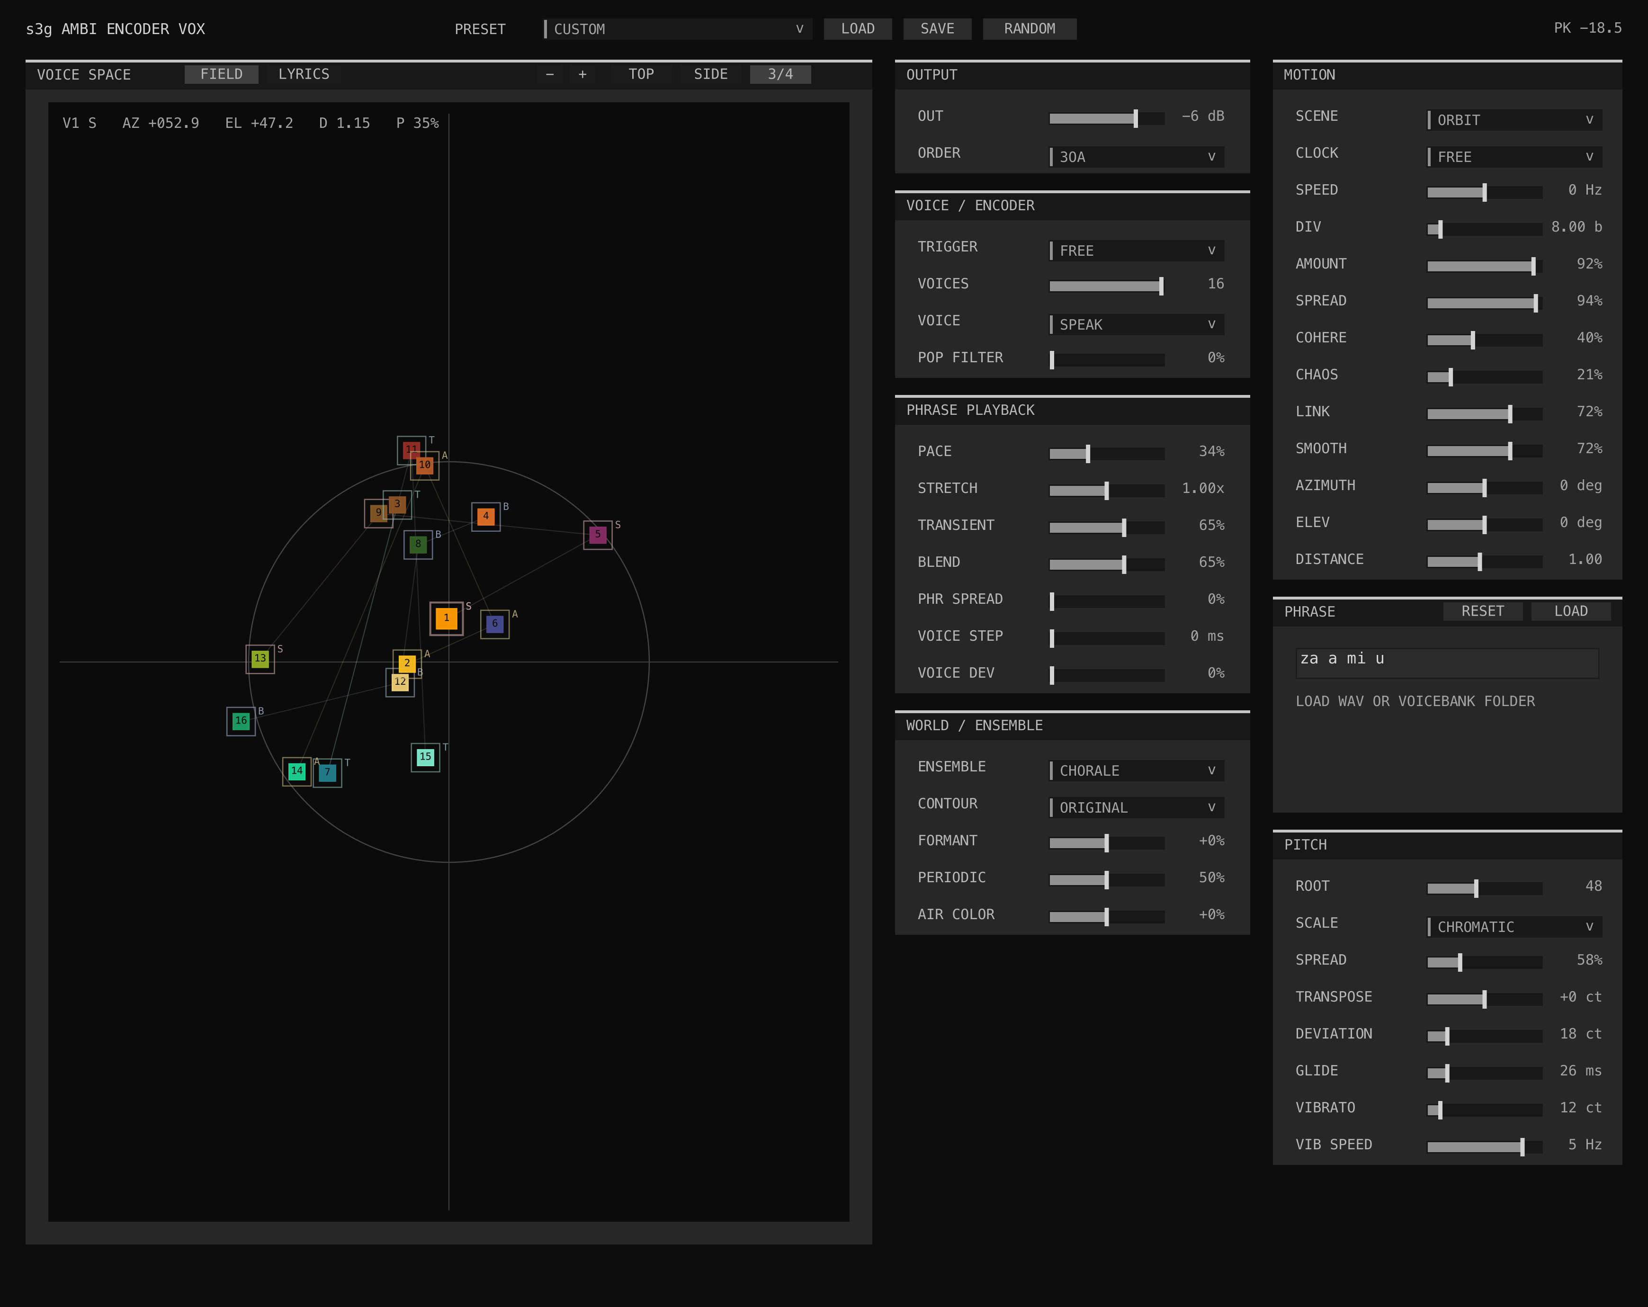This screenshot has height=1307, width=1648.
Task: Select olive voice node 13
Action: pos(260,659)
